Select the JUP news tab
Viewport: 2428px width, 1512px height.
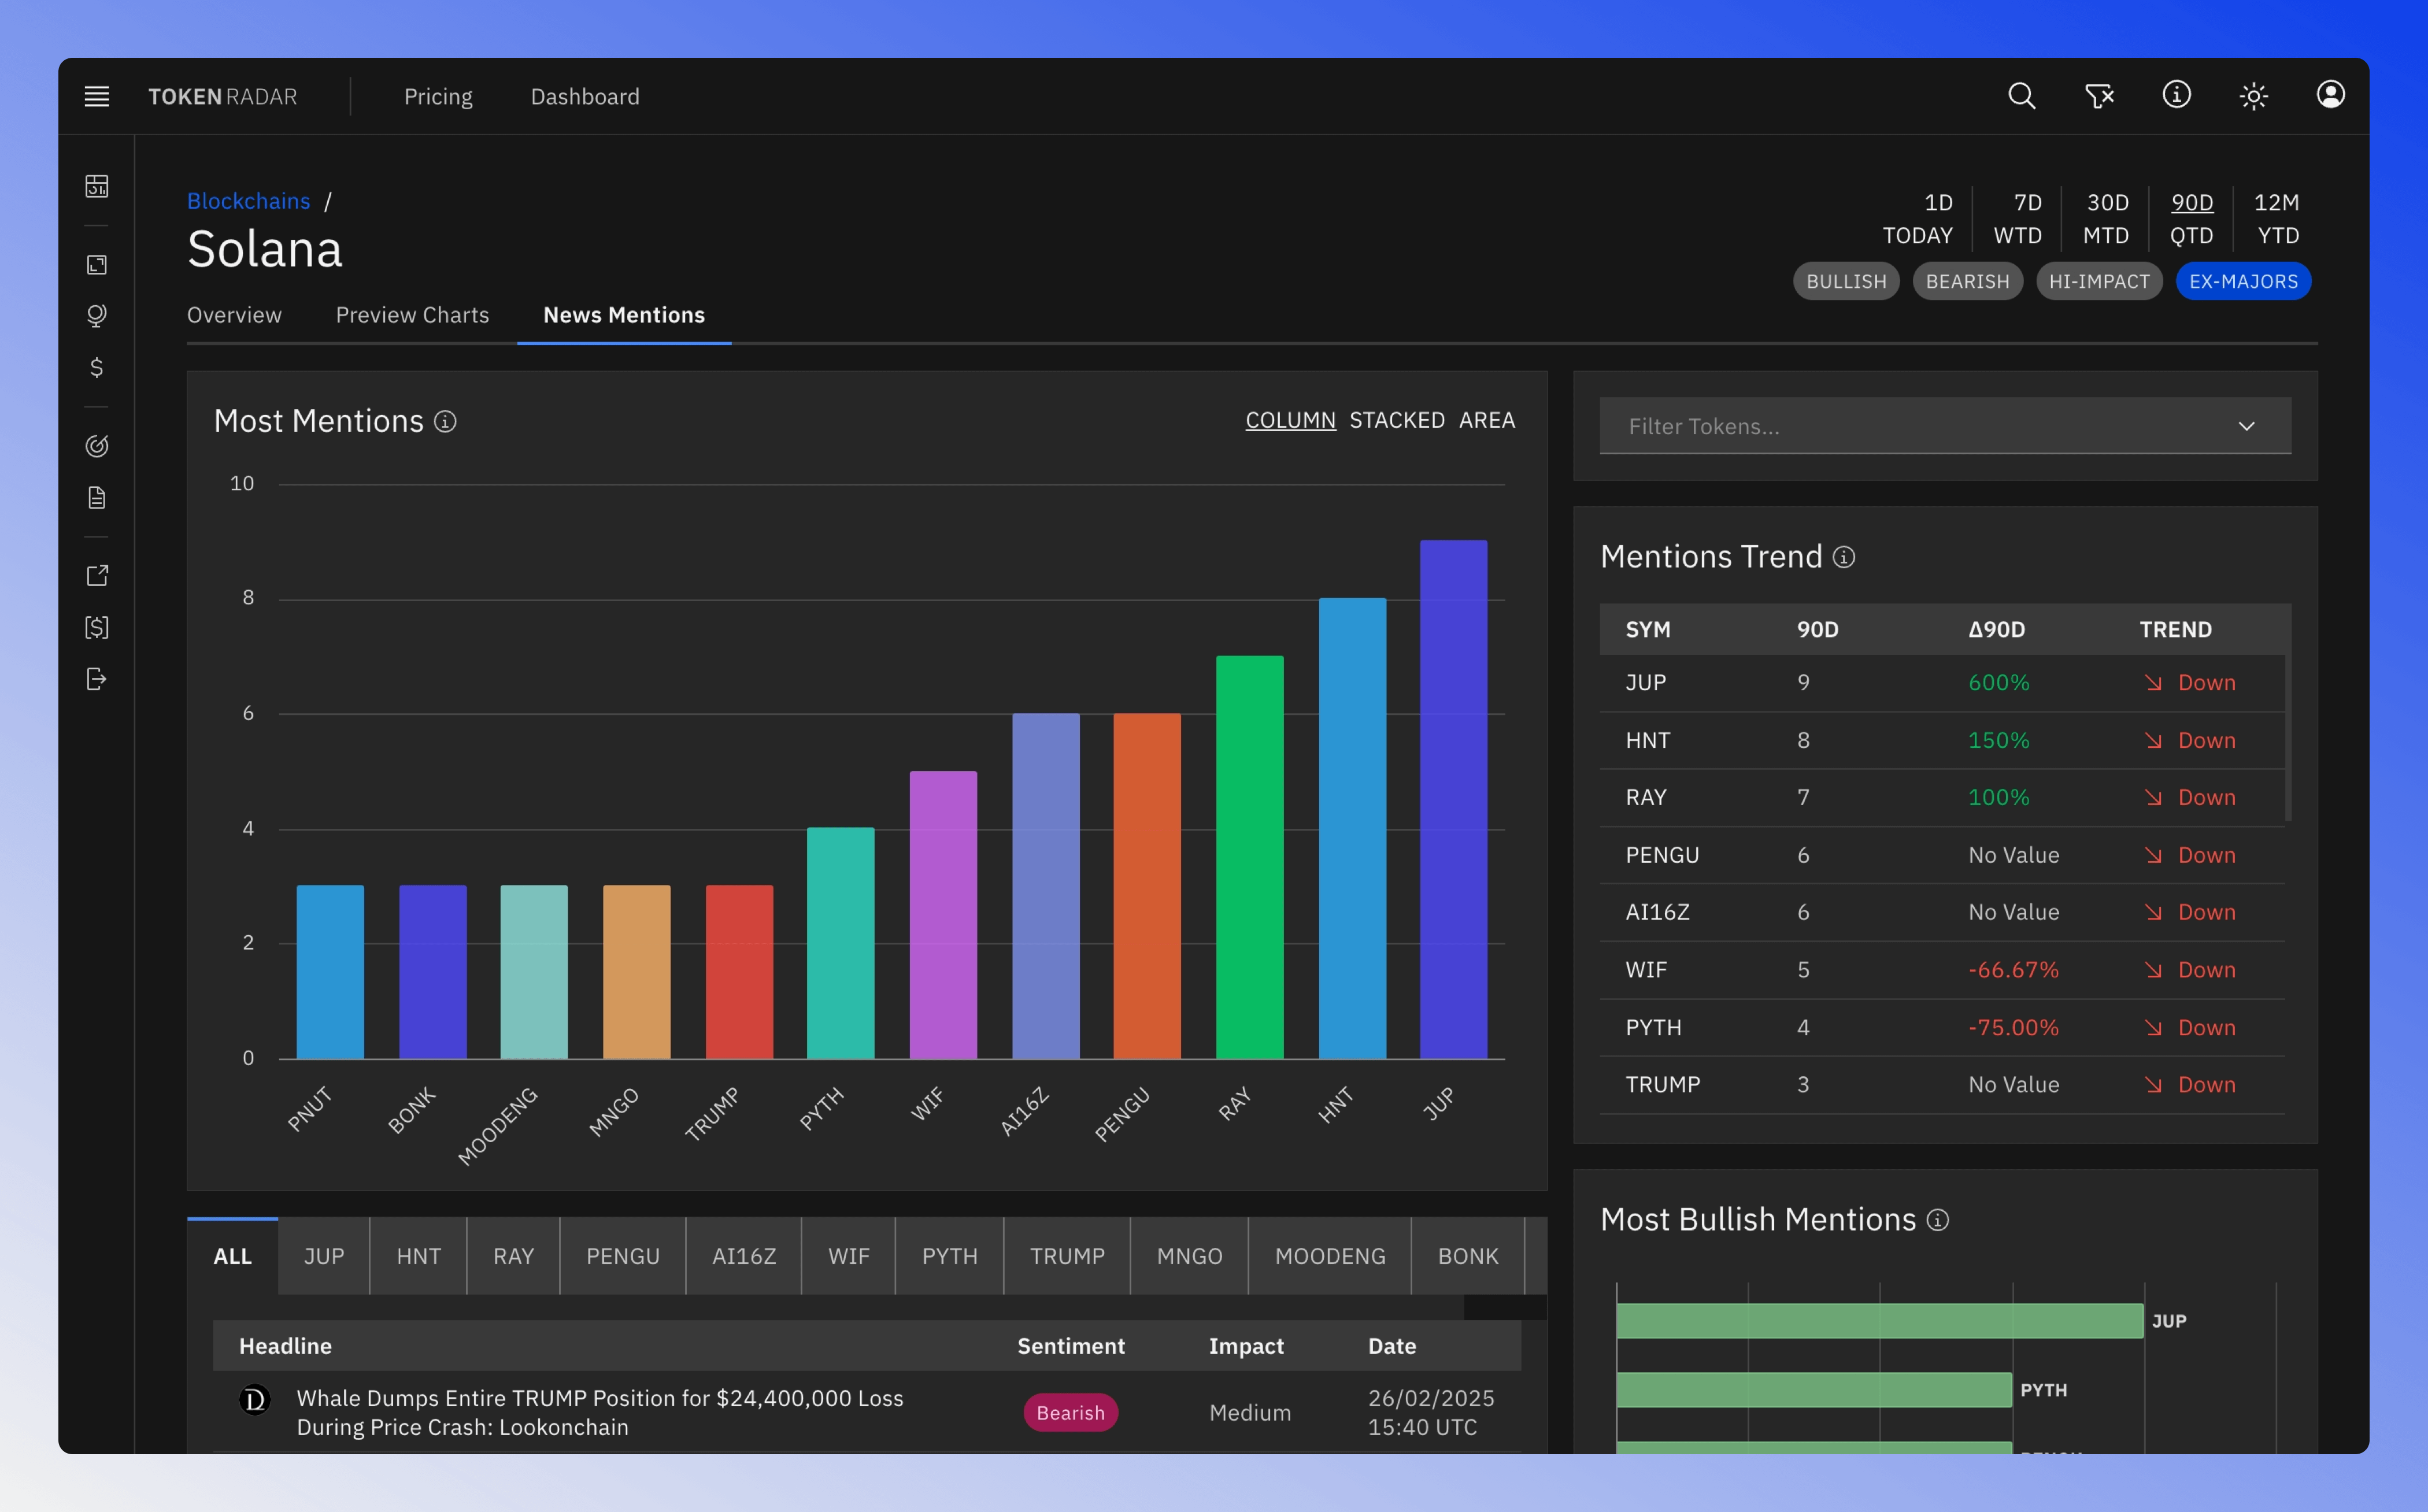click(324, 1256)
